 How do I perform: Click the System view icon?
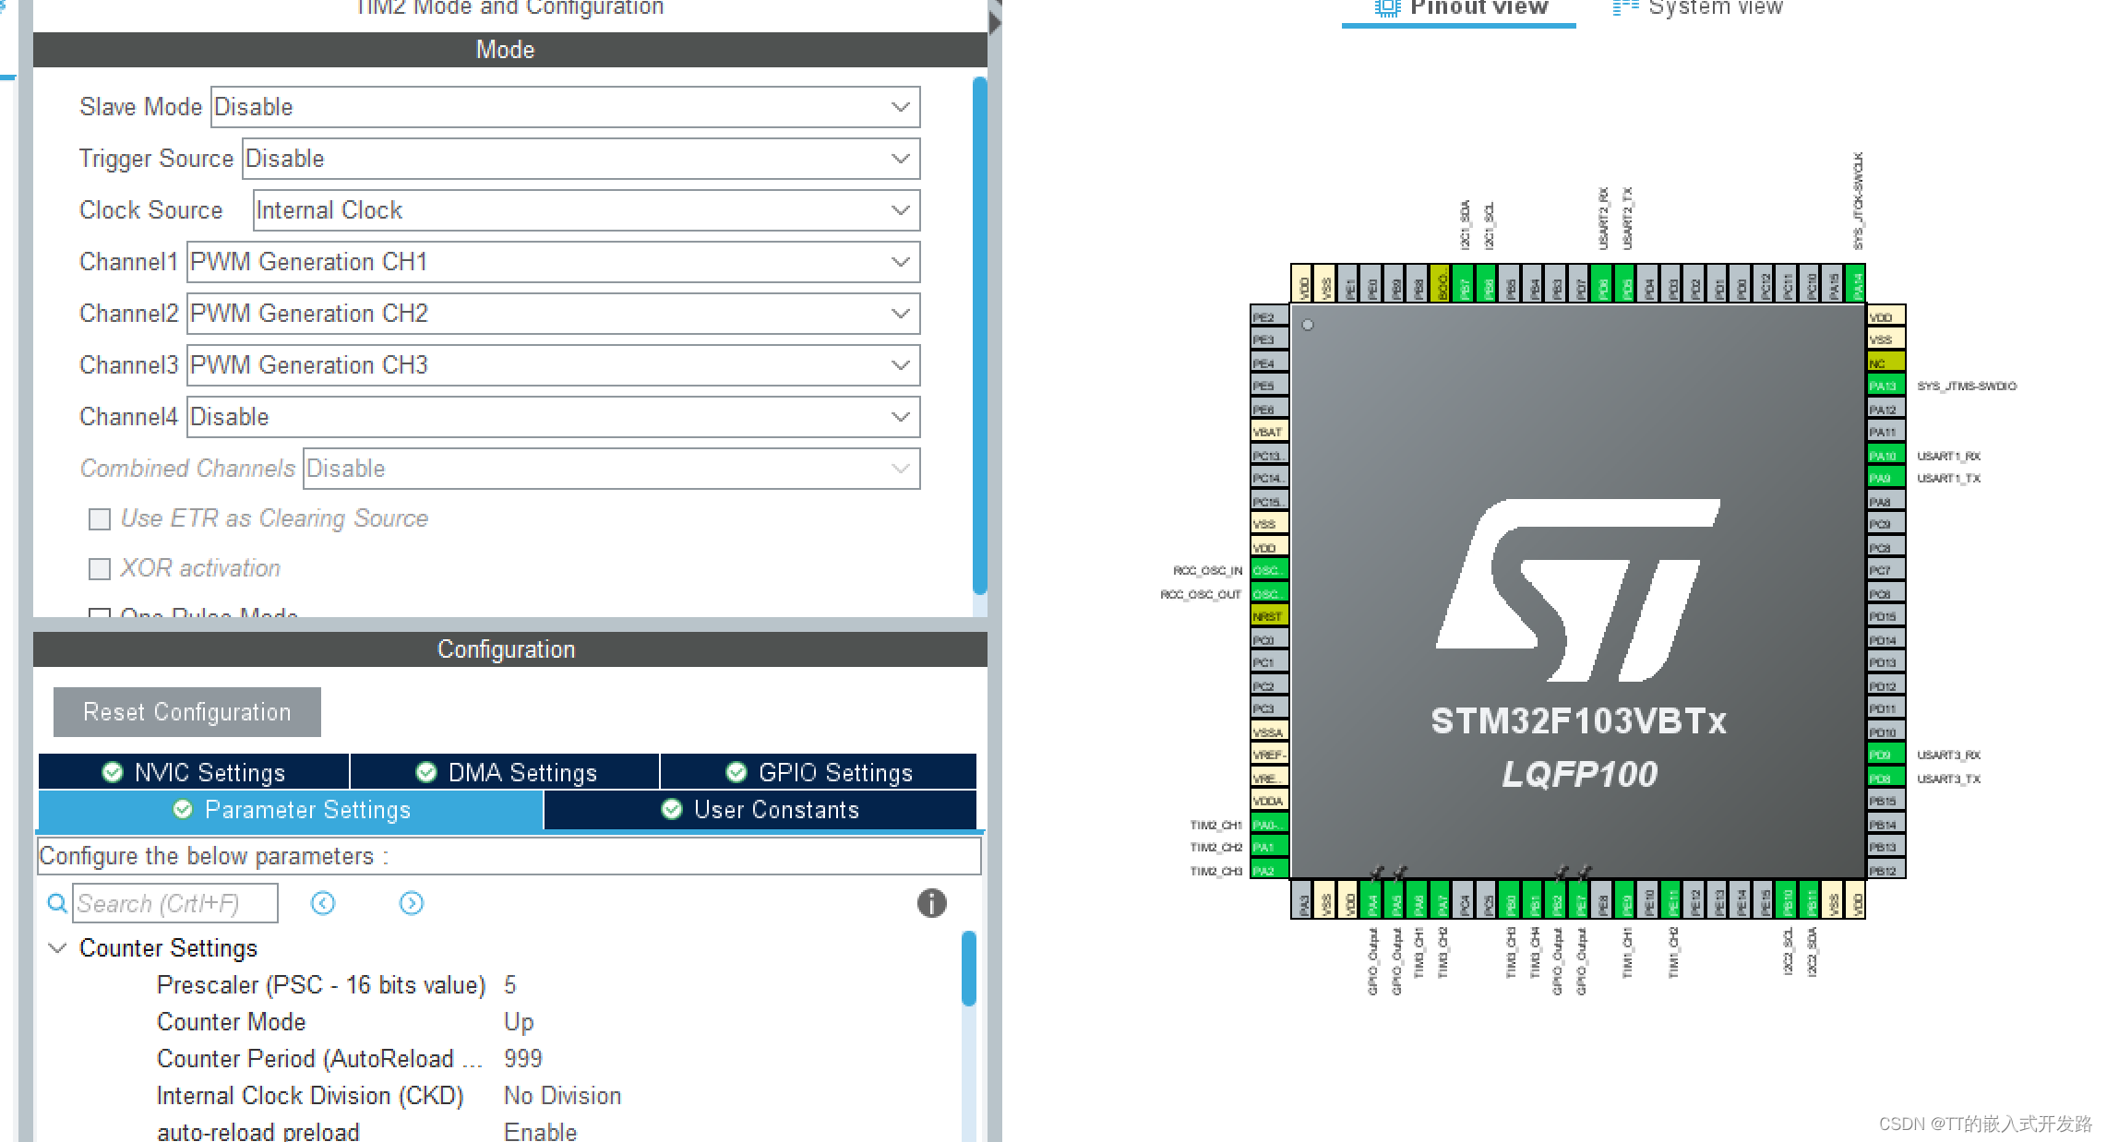tap(1625, 8)
